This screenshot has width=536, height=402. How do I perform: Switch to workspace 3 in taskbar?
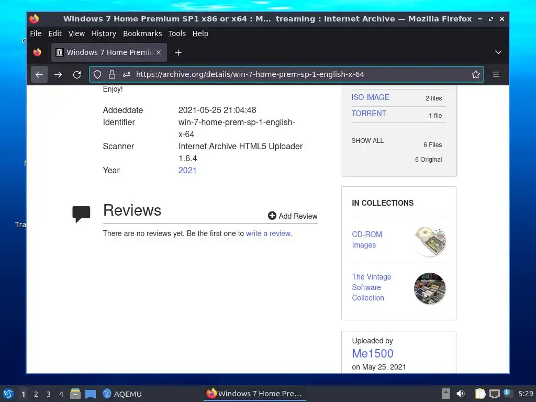coord(49,394)
